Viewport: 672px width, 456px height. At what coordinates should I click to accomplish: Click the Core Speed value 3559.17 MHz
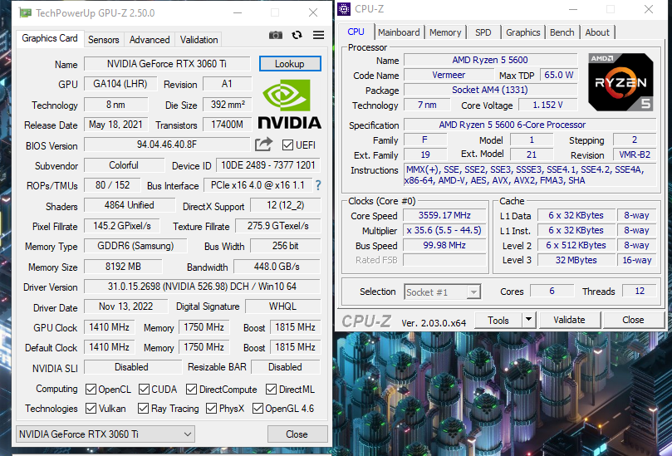click(x=444, y=216)
